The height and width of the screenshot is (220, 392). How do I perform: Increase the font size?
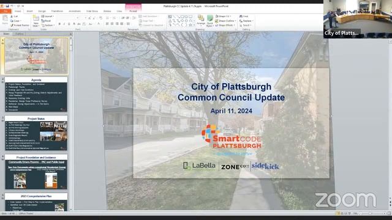pyautogui.click(x=89, y=18)
